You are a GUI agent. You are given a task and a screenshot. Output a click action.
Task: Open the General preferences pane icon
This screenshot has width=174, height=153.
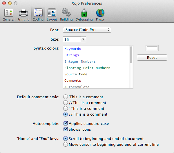(8, 13)
